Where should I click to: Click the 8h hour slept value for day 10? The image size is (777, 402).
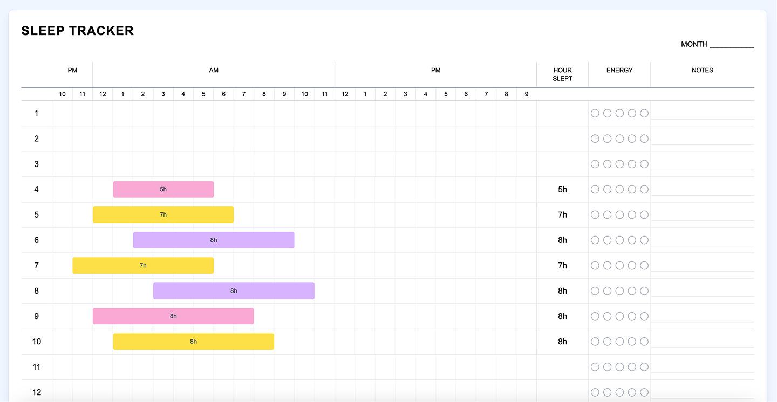click(x=562, y=341)
